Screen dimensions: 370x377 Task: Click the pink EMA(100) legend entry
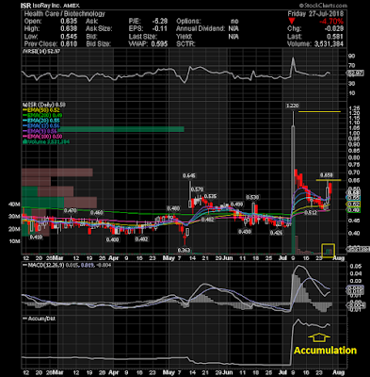click(x=42, y=137)
